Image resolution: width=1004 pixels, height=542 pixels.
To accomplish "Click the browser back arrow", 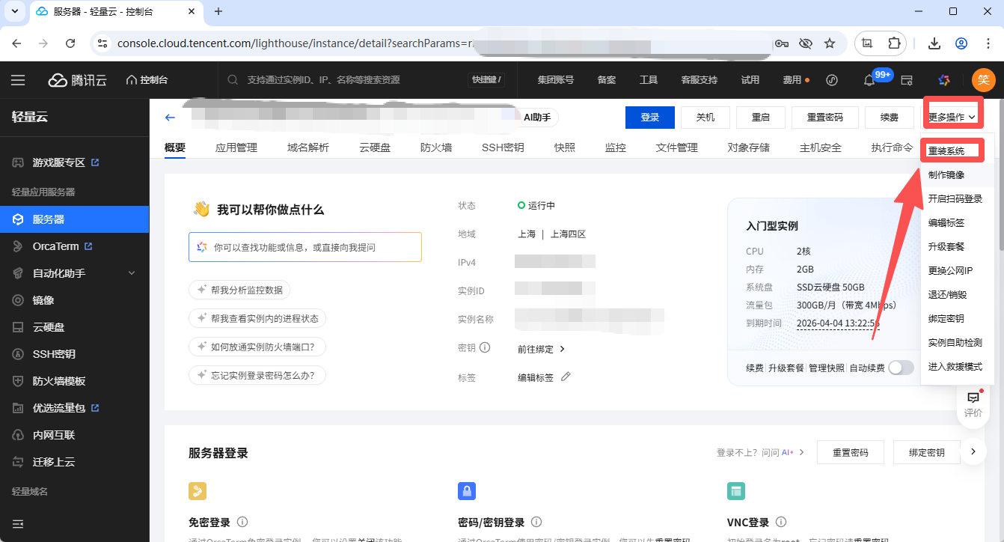I will pyautogui.click(x=16, y=43).
